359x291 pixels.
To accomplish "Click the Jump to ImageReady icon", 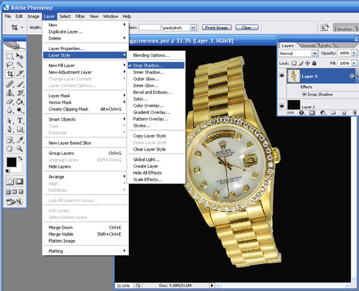I will click(x=14, y=201).
